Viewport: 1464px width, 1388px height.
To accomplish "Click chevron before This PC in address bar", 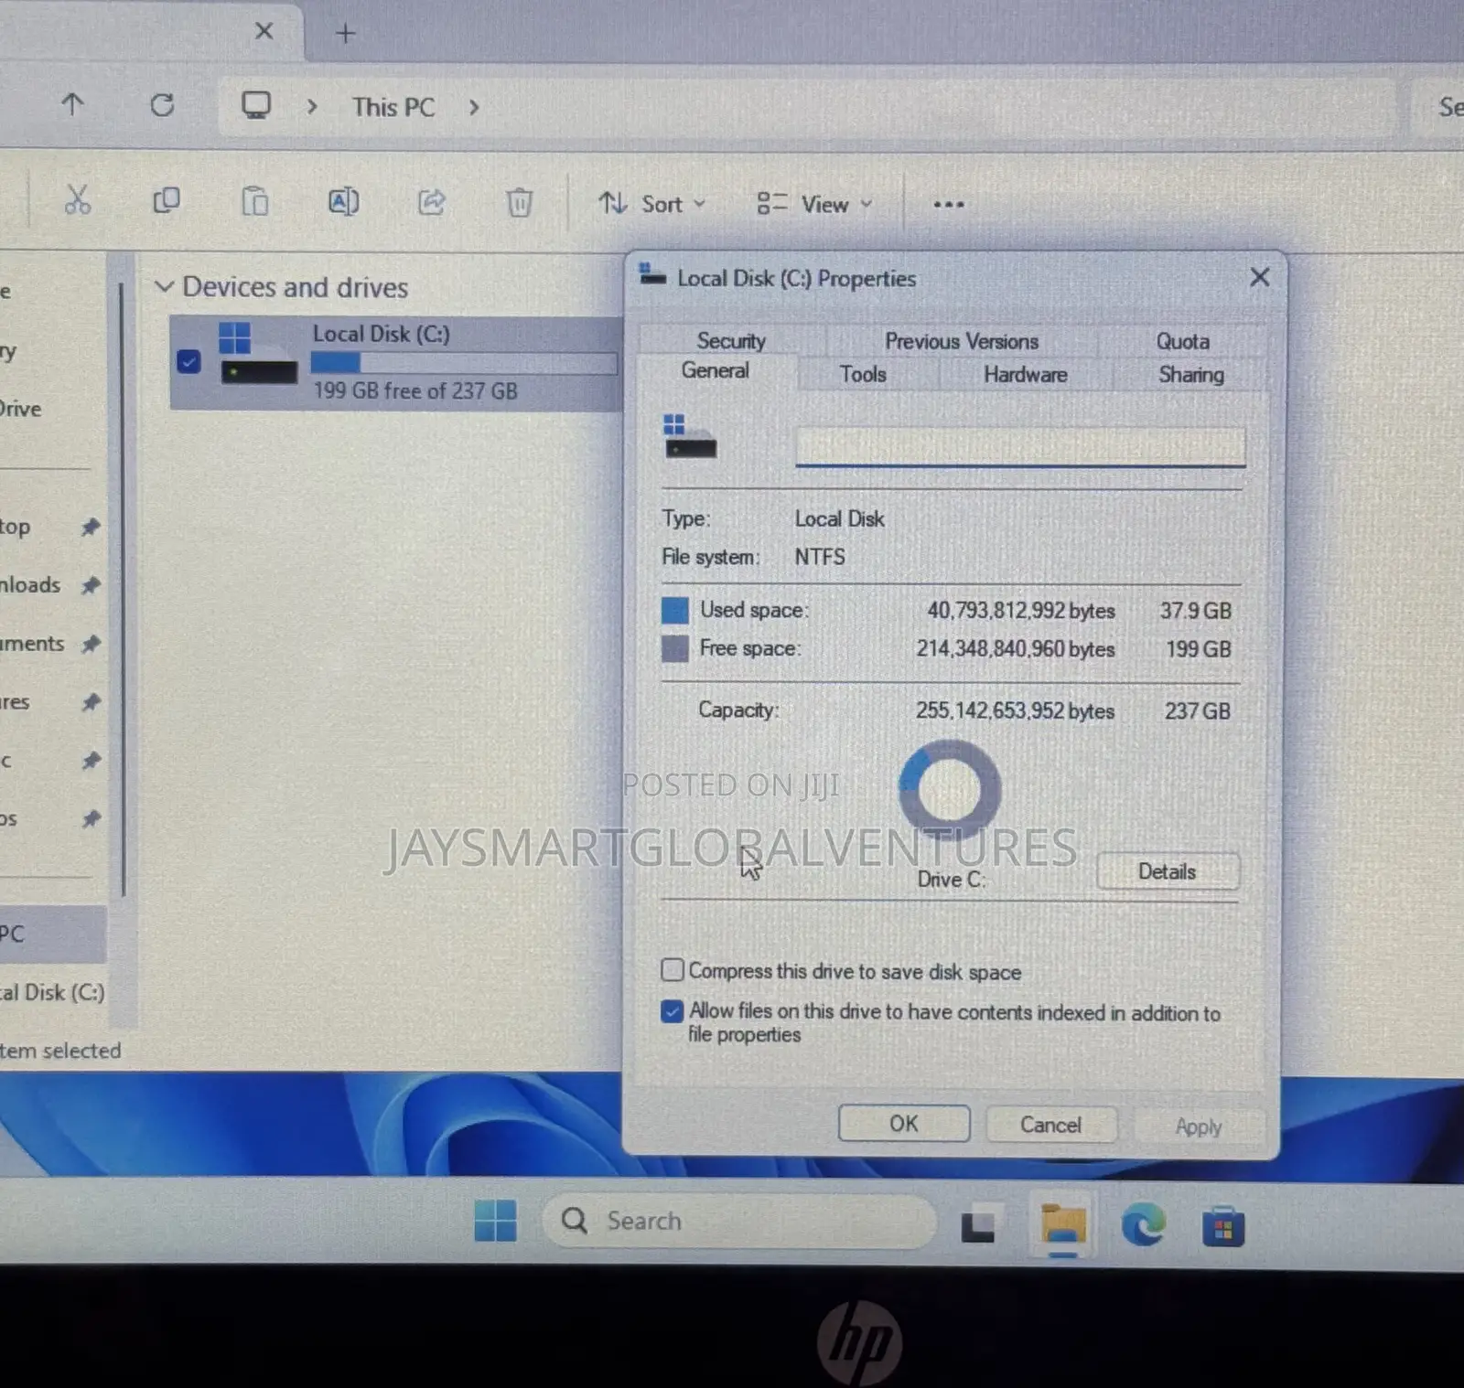I will [x=312, y=107].
